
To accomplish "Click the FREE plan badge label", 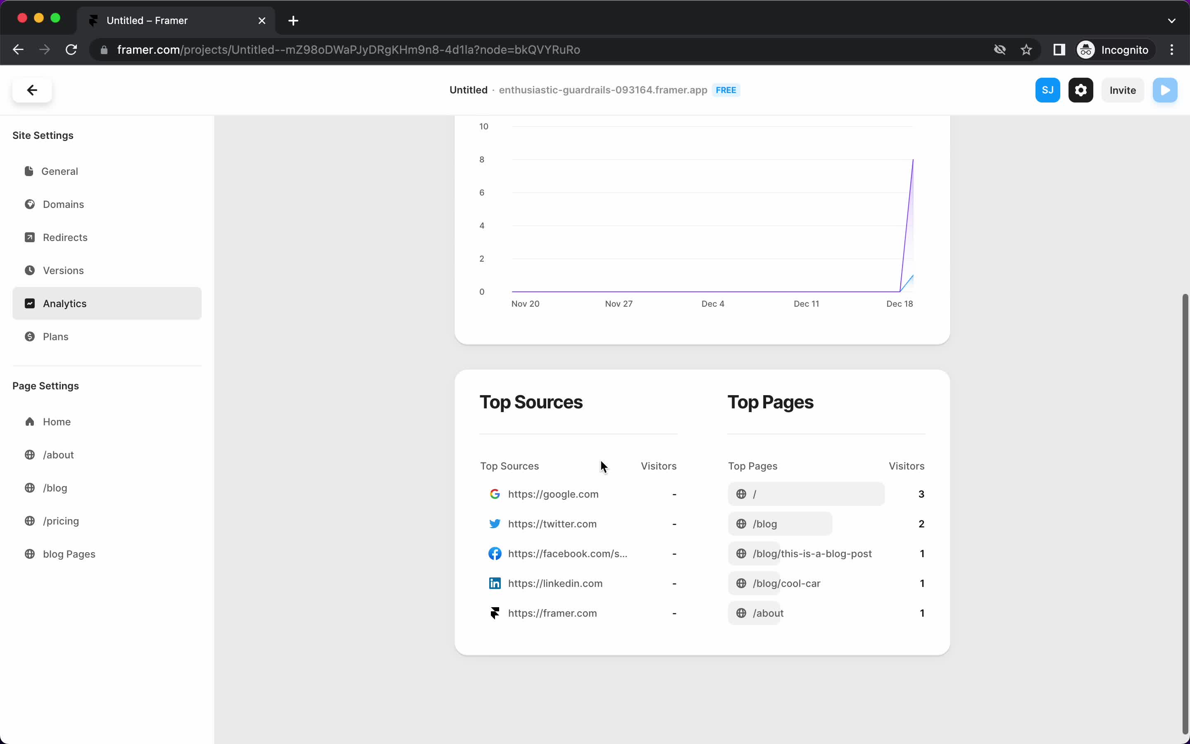I will pos(726,90).
